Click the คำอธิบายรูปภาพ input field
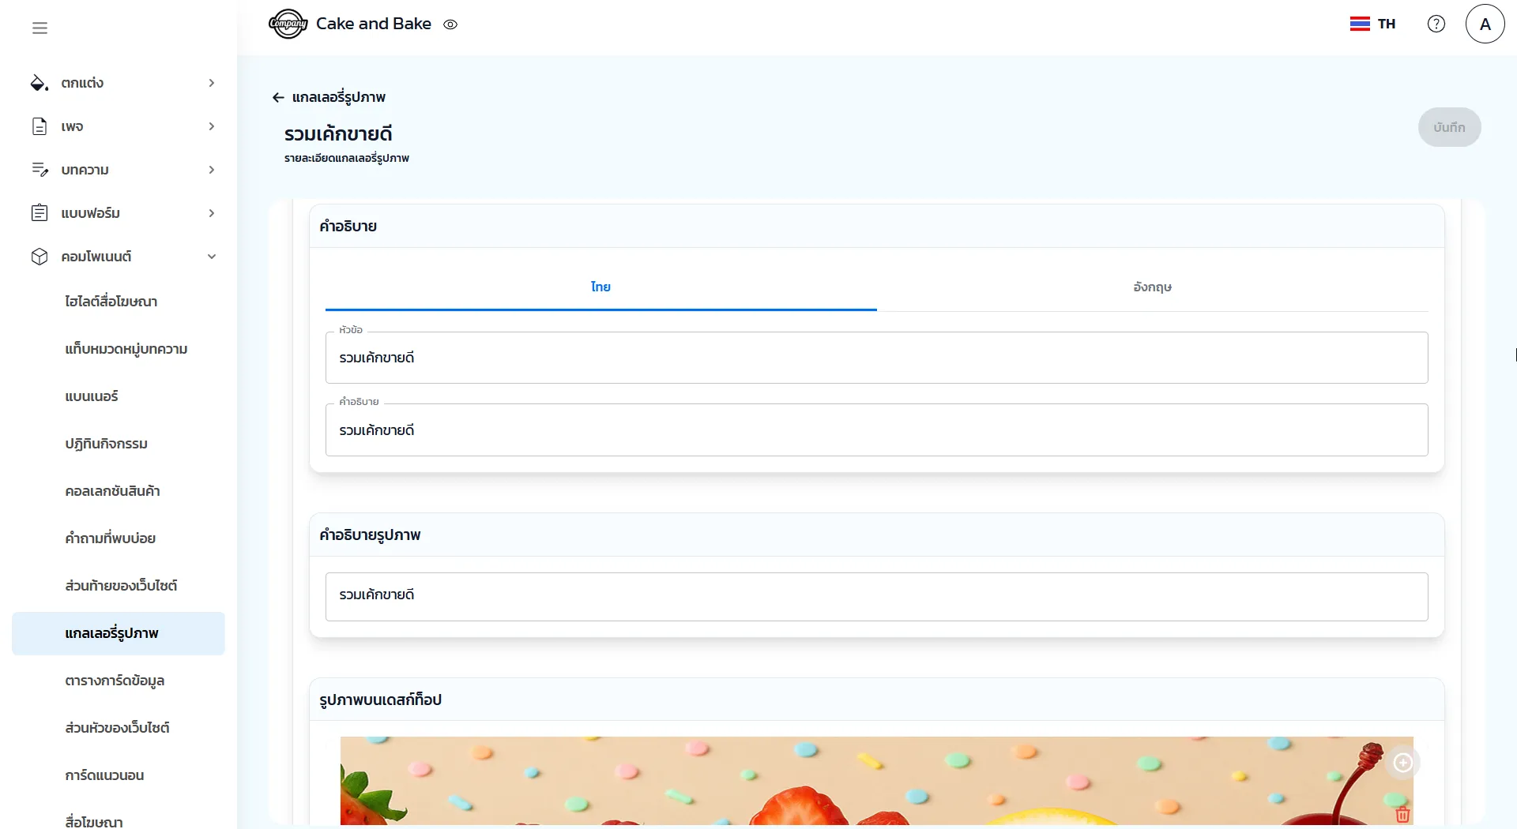The width and height of the screenshot is (1517, 829). 875,596
